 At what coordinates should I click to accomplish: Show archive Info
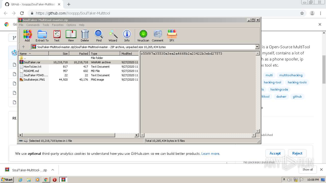coord(127,36)
